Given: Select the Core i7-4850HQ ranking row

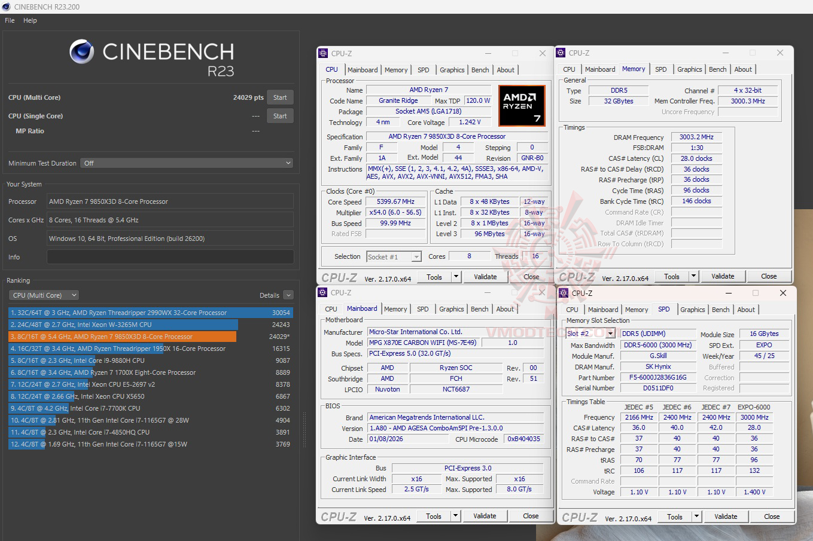Looking at the screenshot, I should coord(150,432).
